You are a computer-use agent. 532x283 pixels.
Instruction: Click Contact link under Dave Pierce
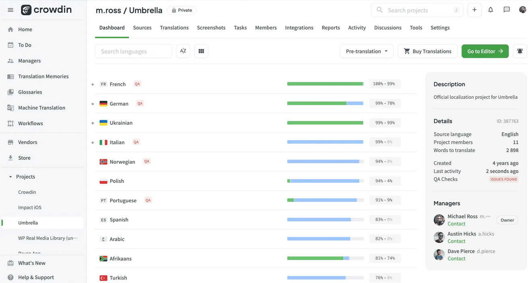click(456, 259)
